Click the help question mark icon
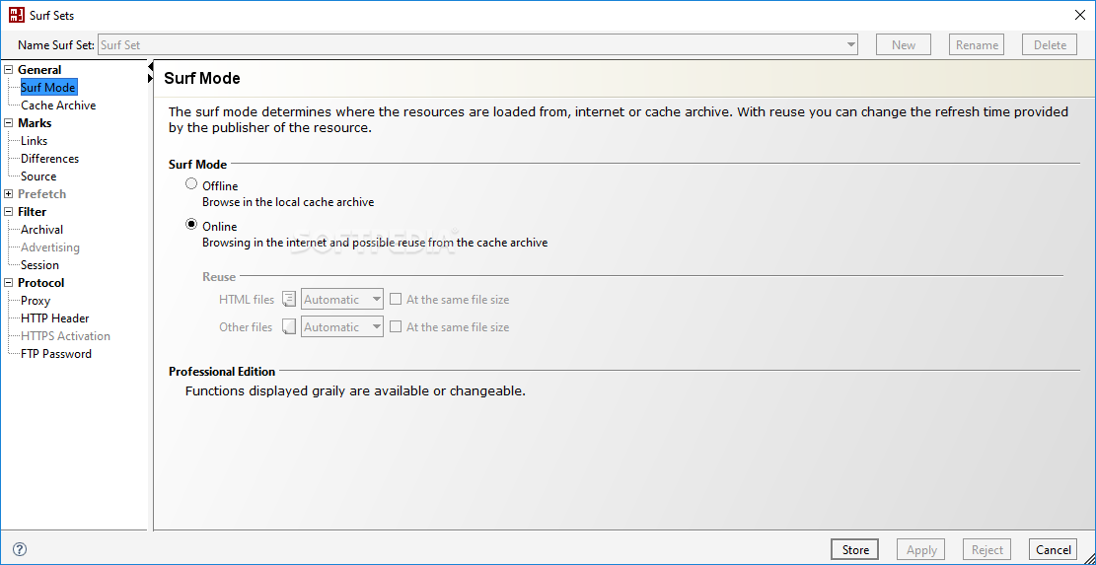This screenshot has height=565, width=1096. coord(20,549)
